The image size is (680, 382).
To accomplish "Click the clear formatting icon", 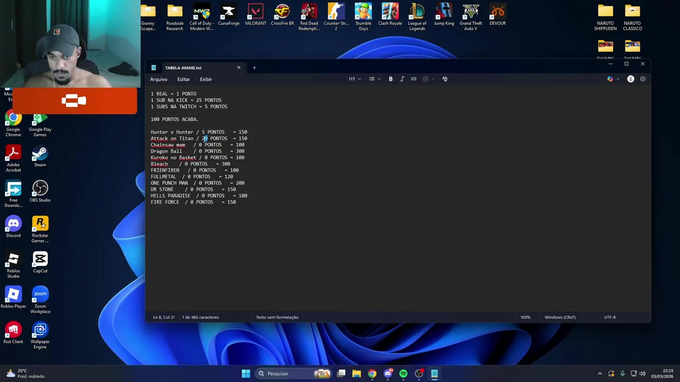I will [445, 79].
